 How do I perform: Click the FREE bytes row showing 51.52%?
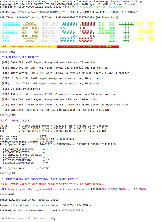coord(53,128)
